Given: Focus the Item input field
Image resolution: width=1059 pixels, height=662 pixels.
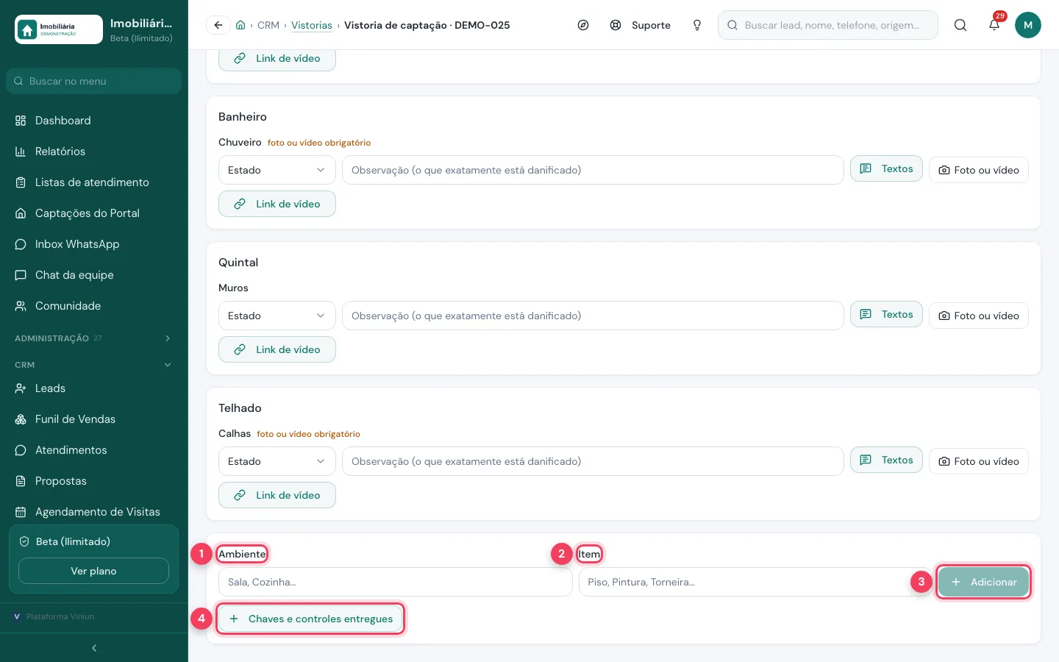Looking at the screenshot, I should [x=755, y=582].
